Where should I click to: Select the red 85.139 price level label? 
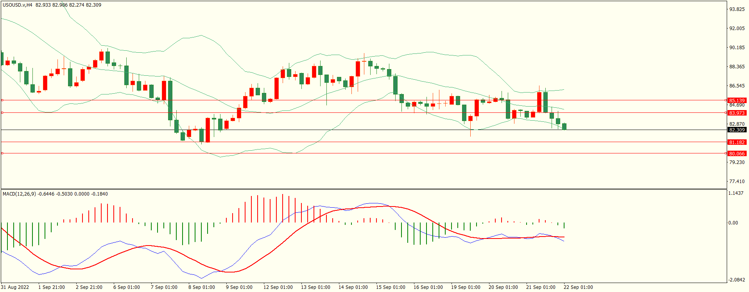pyautogui.click(x=737, y=100)
